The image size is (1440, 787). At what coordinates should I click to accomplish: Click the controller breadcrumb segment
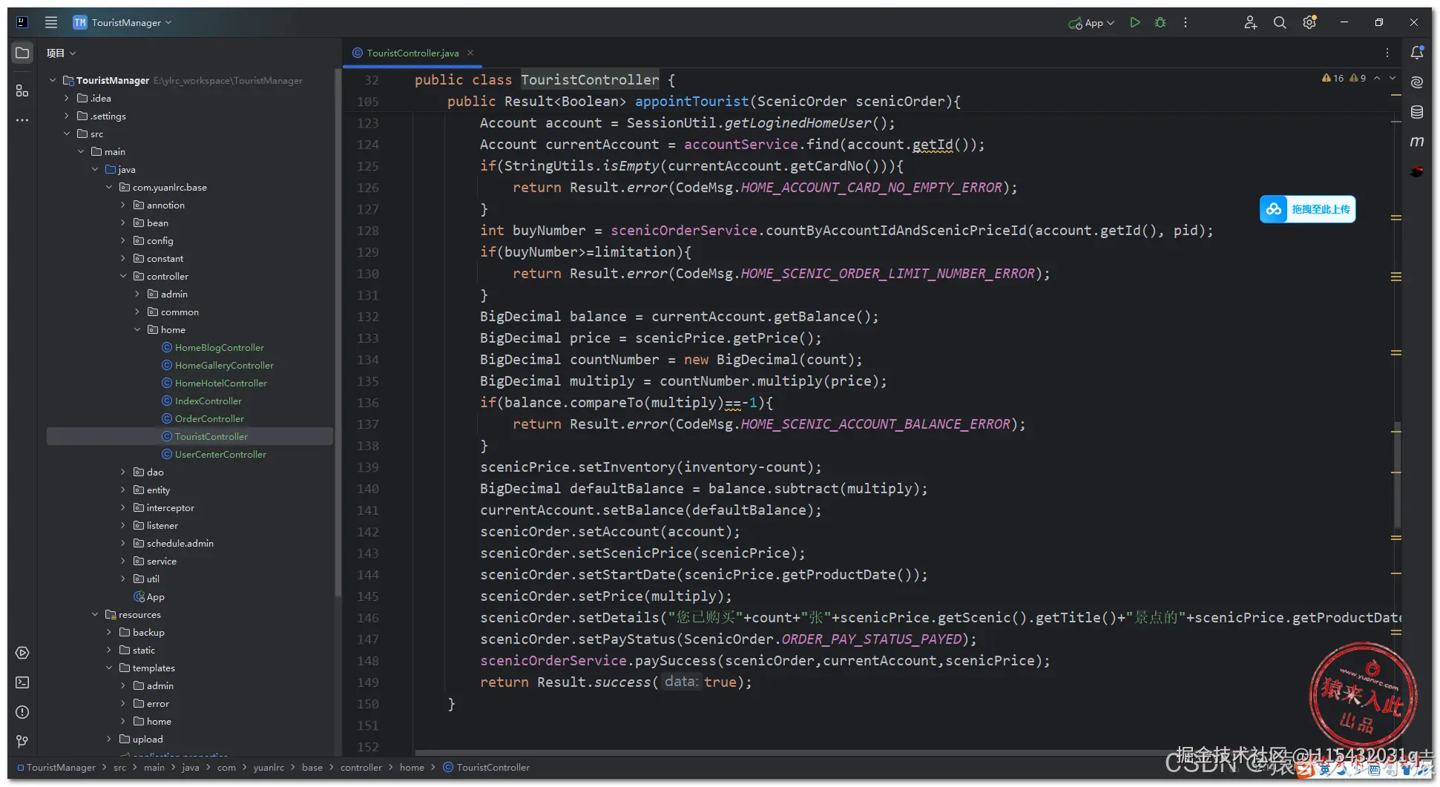(x=361, y=767)
